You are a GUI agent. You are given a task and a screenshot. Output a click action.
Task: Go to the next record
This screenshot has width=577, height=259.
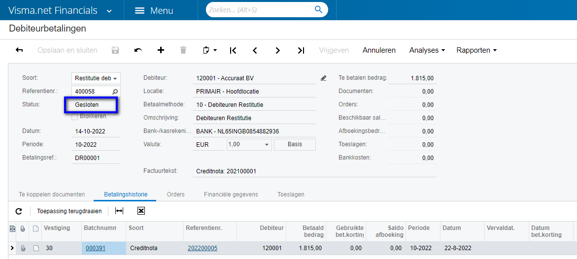click(x=278, y=50)
